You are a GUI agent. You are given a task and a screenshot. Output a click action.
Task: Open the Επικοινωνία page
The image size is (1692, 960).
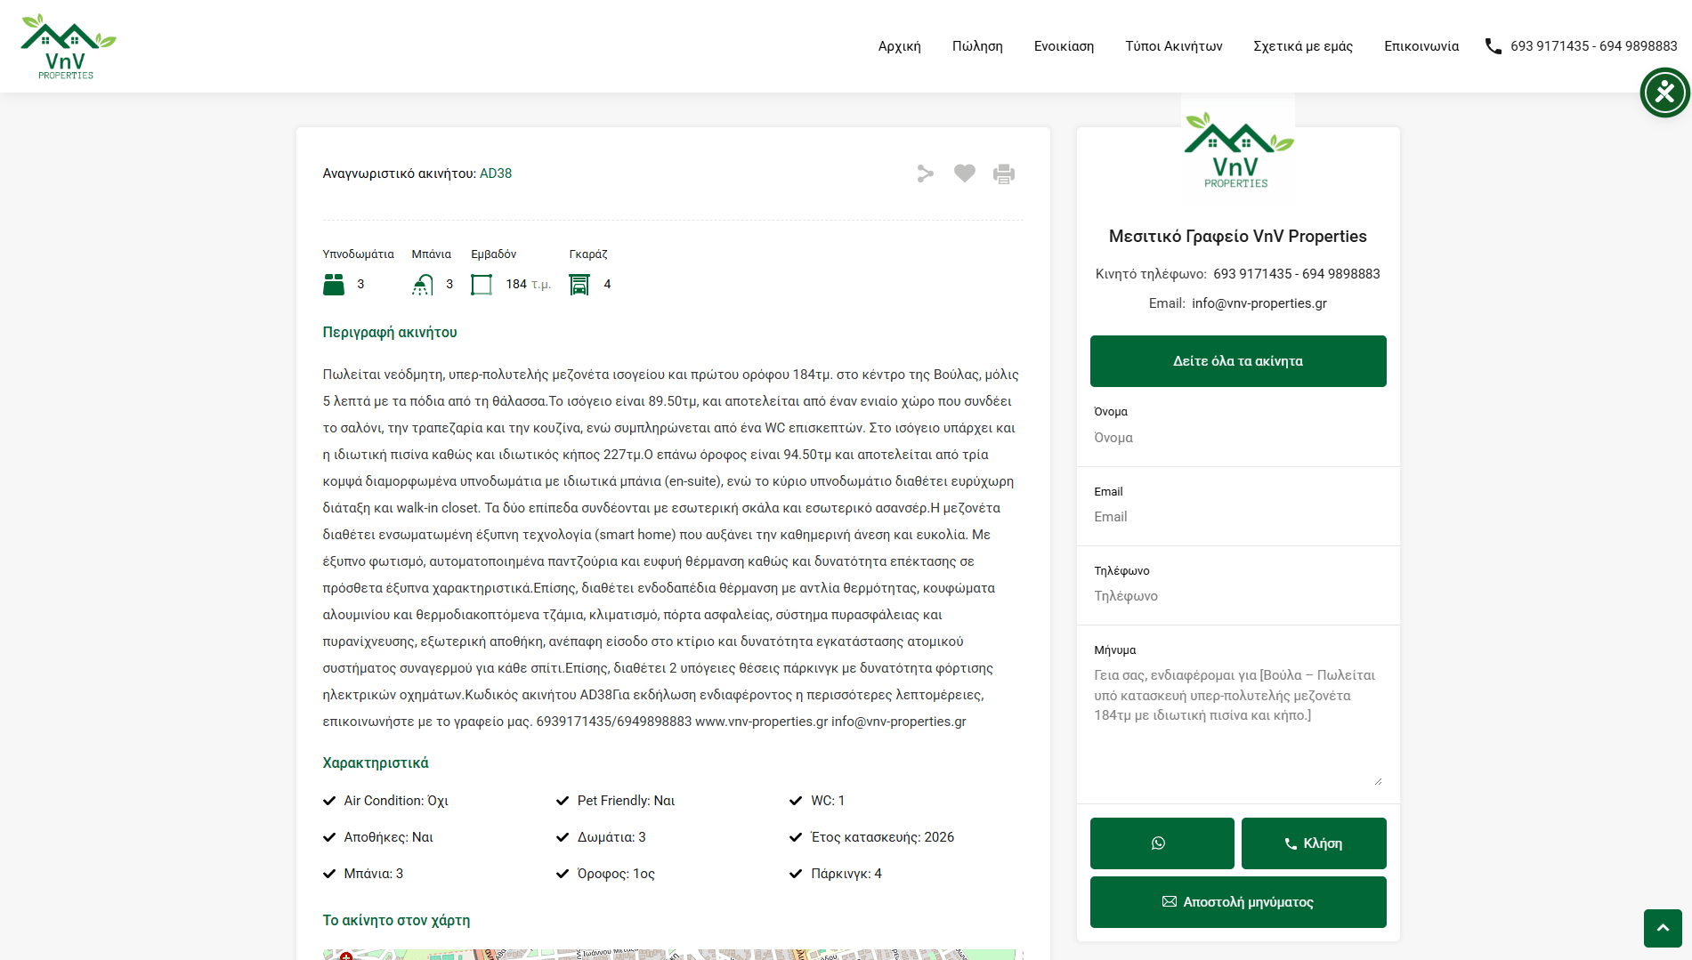(x=1421, y=46)
